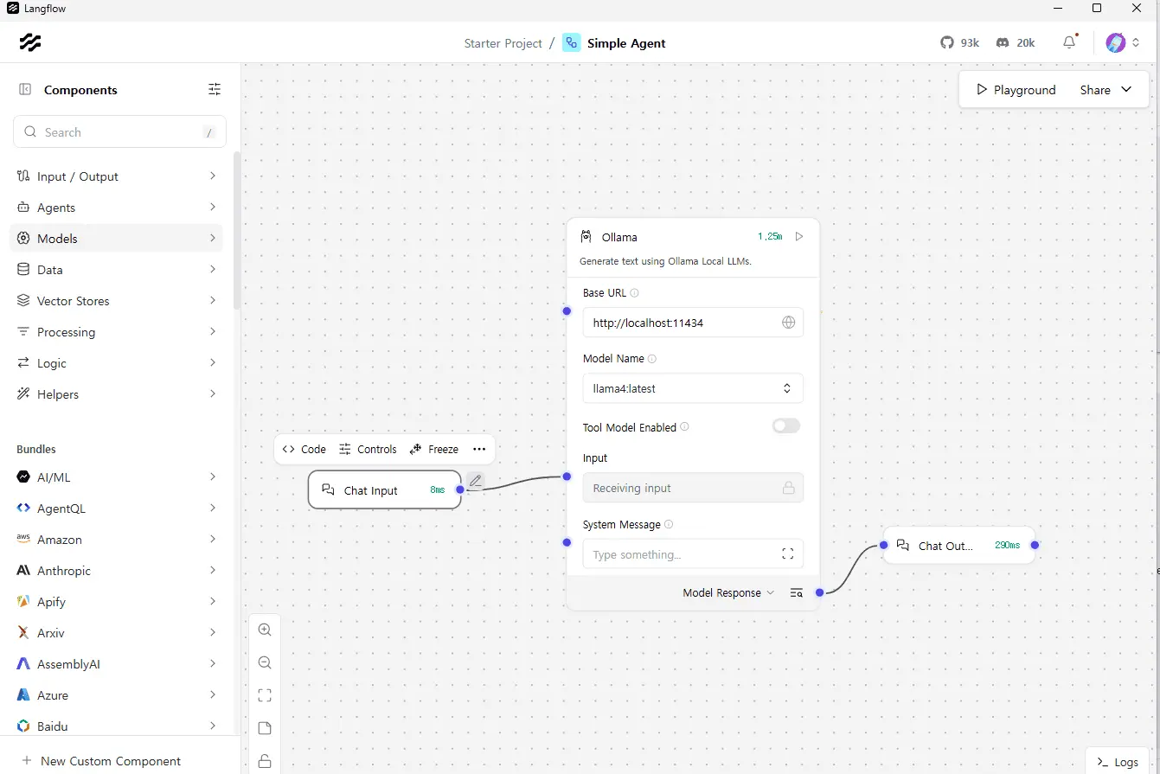
Task: Open the Share dropdown
Action: 1106,90
